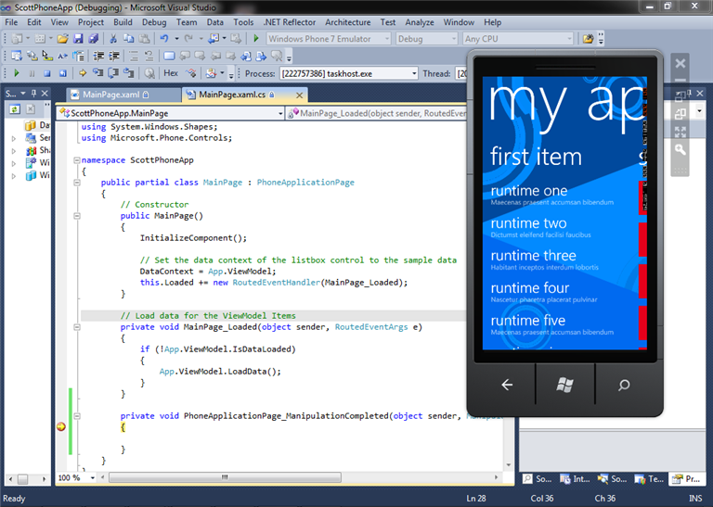Image resolution: width=713 pixels, height=507 pixels.
Task: Click the Undo arrow icon
Action: (x=164, y=39)
